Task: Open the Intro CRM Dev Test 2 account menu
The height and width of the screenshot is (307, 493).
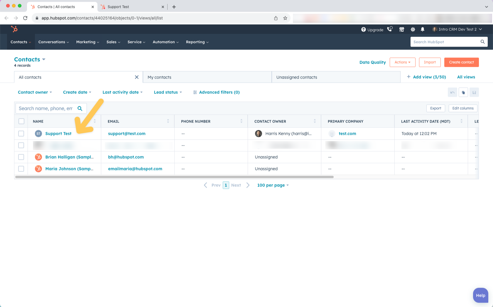Action: (x=457, y=29)
